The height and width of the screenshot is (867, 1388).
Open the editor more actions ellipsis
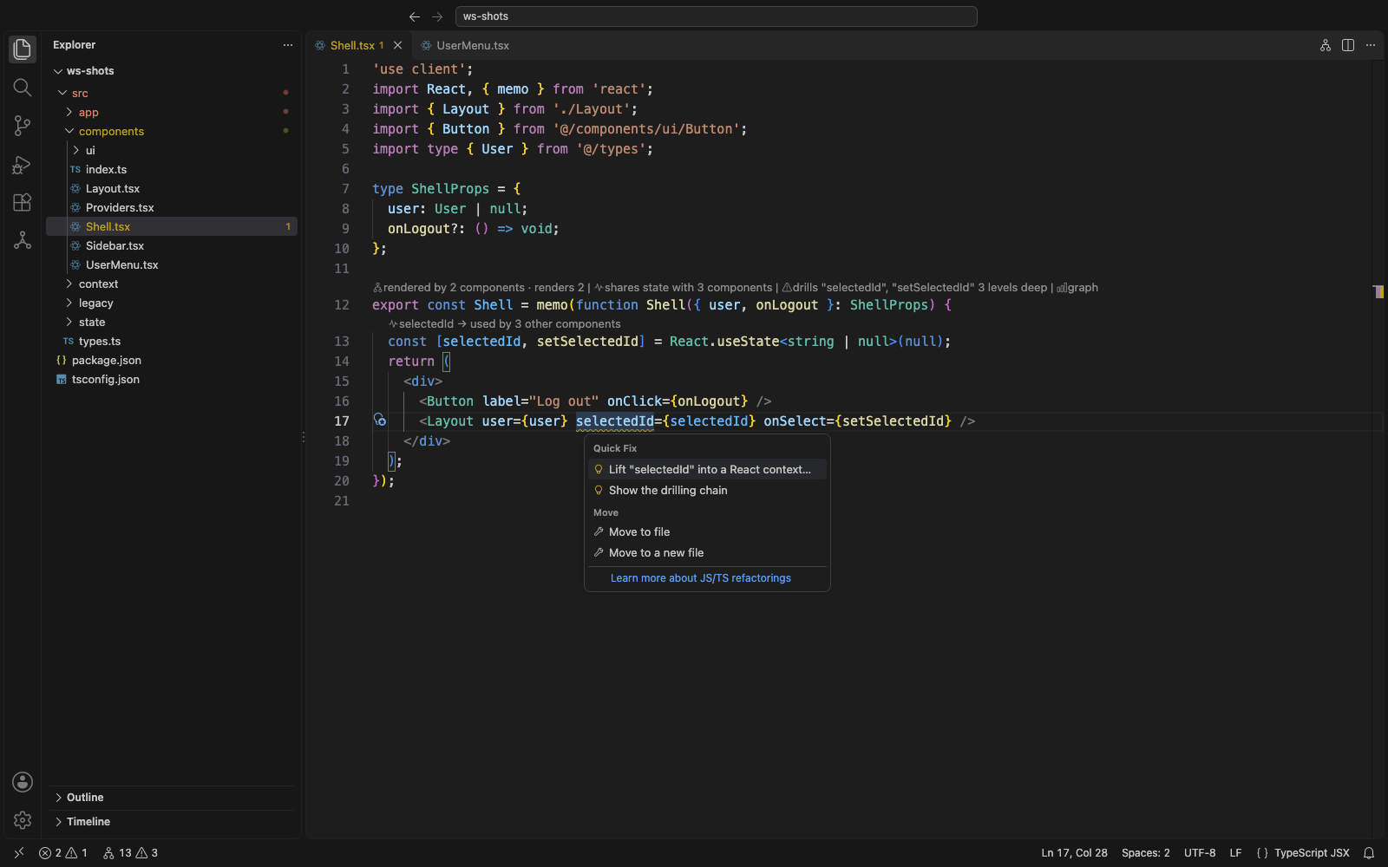1371,45
